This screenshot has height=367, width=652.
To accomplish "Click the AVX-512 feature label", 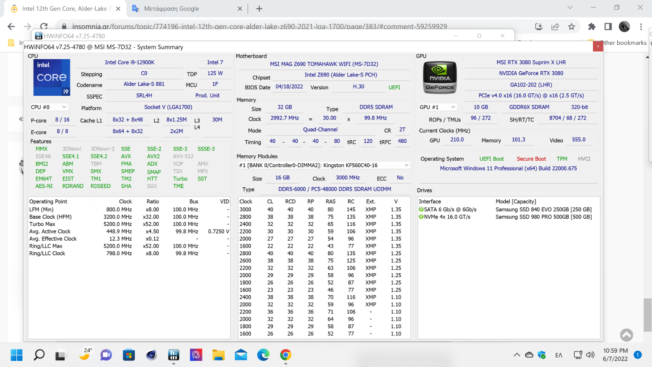I will 183,156.
